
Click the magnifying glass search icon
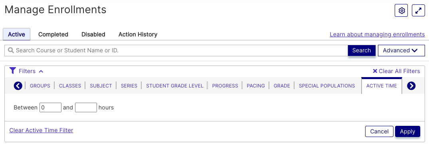[11, 50]
